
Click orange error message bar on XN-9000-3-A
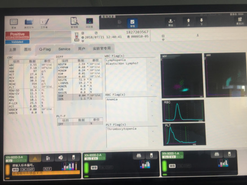[x=46, y=173]
